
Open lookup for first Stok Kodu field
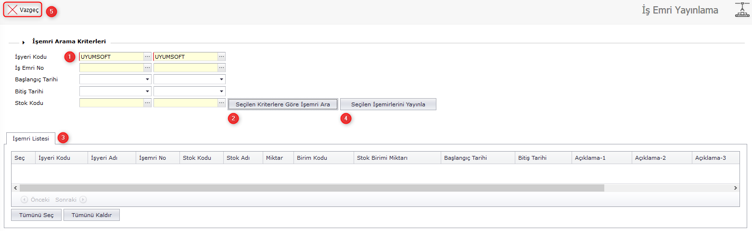click(147, 103)
